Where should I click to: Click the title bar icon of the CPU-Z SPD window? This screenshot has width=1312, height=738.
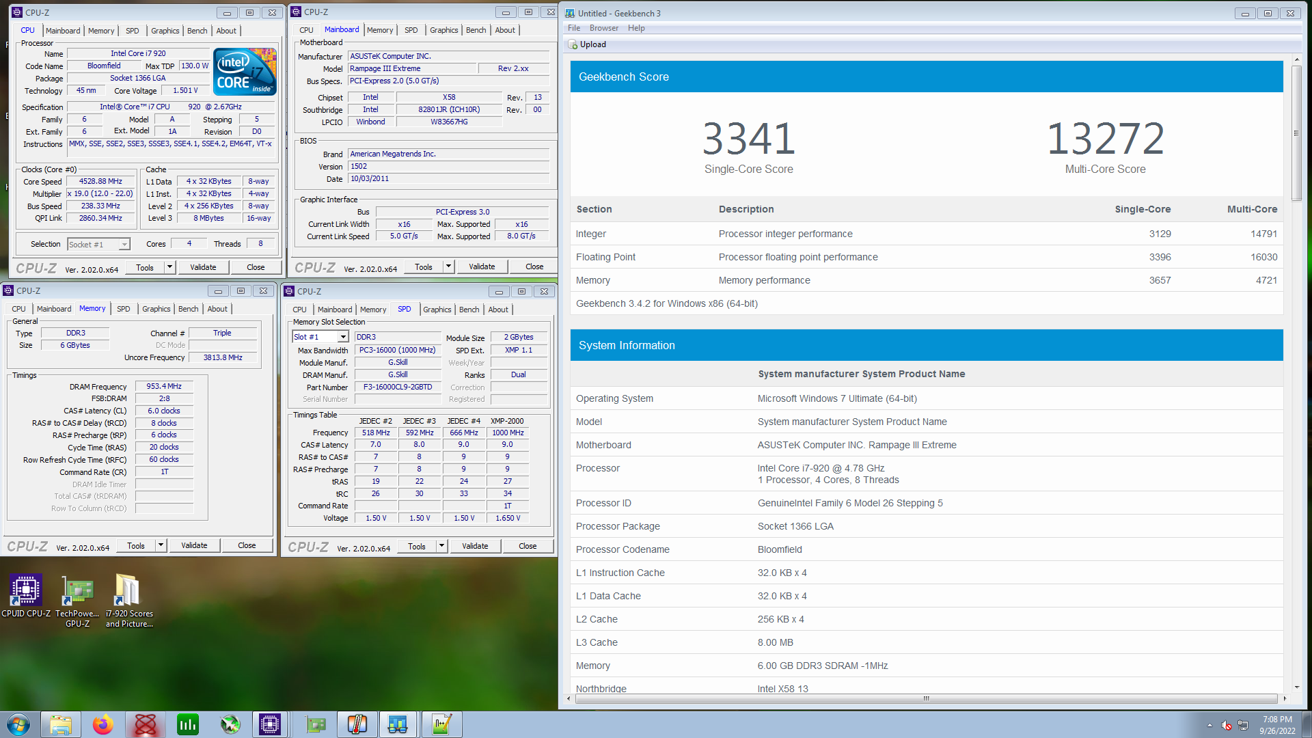point(289,291)
